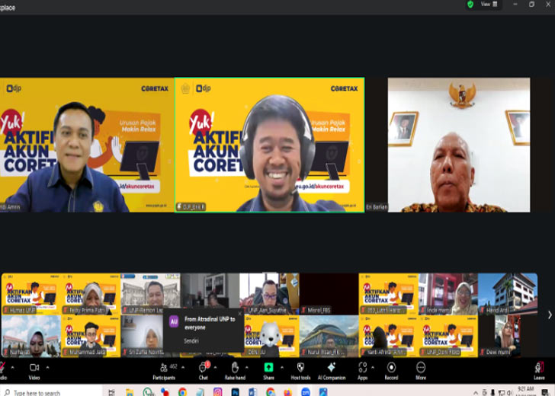Click the Leave meeting button

539,369
